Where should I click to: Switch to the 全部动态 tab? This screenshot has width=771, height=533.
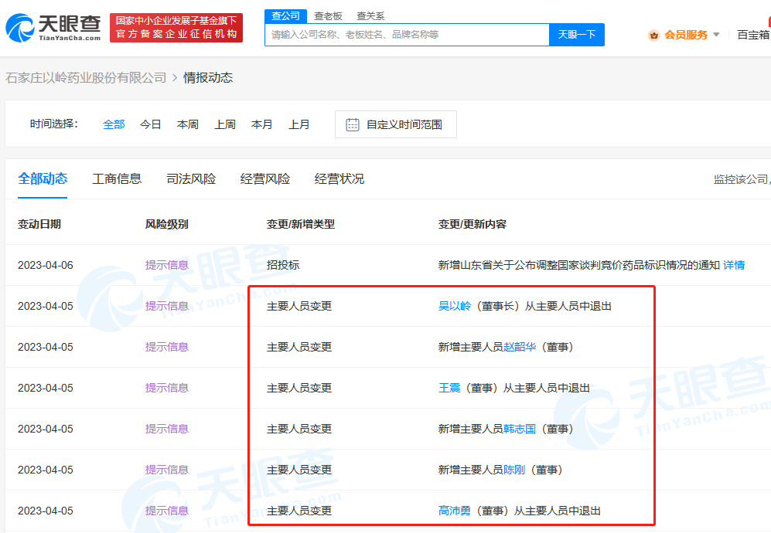(43, 178)
